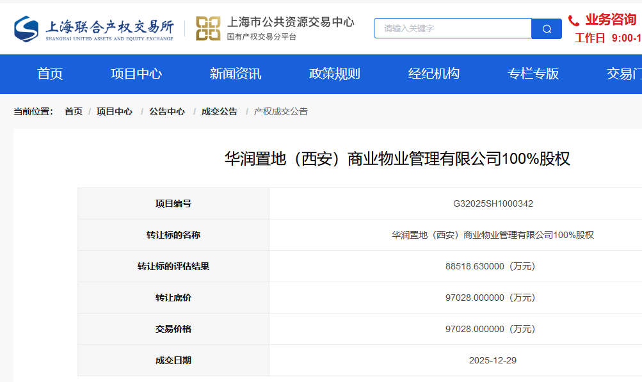642x382 pixels.
Task: Click project number G32025SH1000342
Action: [493, 203]
